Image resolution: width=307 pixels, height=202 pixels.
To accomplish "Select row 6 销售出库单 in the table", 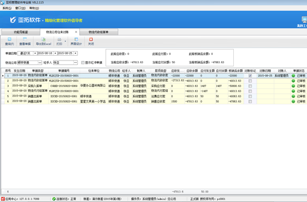I will tap(154, 102).
